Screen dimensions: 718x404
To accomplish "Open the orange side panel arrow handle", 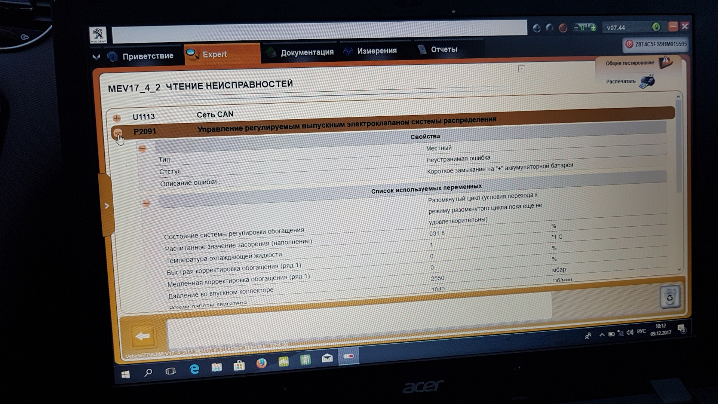I will 107,206.
